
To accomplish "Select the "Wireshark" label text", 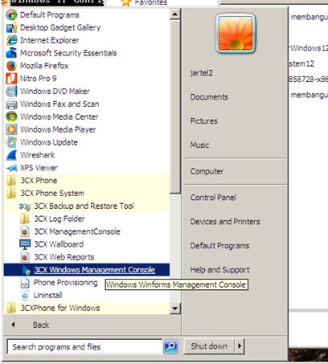I will [x=38, y=155].
